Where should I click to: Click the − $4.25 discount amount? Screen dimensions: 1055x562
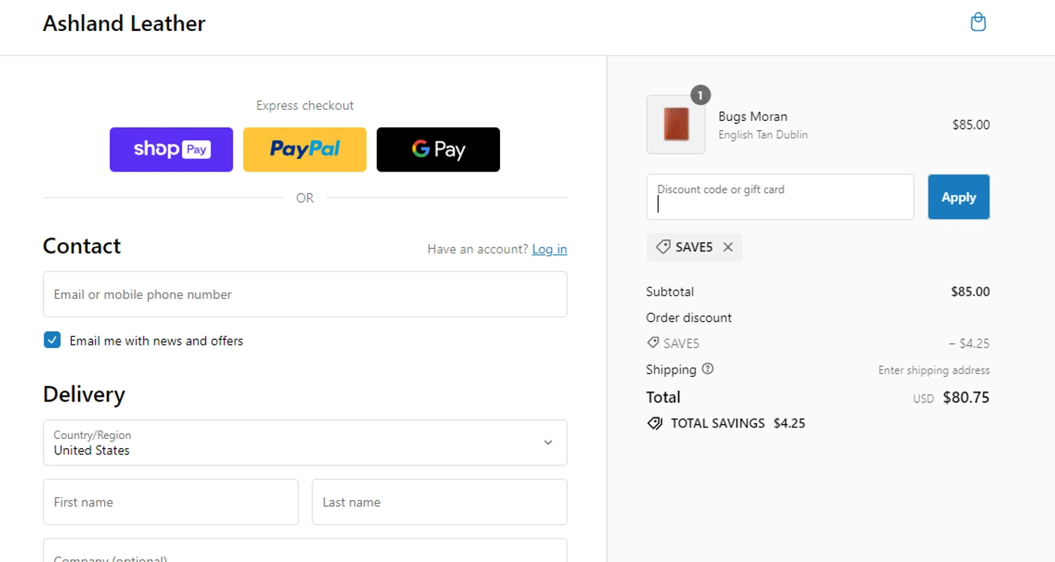[x=969, y=344]
